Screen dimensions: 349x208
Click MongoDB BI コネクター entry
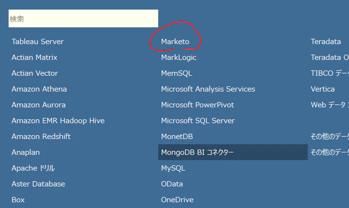pos(233,152)
